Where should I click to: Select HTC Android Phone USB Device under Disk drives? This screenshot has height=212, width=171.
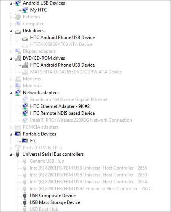click(x=63, y=38)
